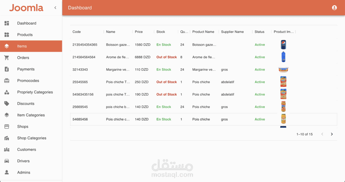The image size is (345, 182).
Task: Open the Products menu item
Action: pyautogui.click(x=31, y=35)
